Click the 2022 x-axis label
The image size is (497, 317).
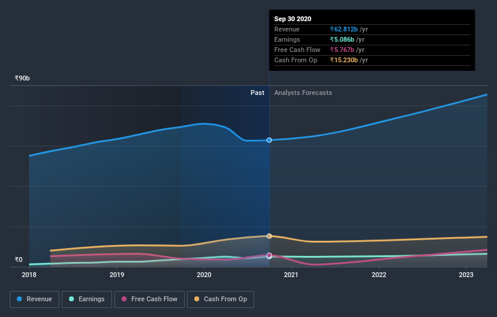[379, 275]
